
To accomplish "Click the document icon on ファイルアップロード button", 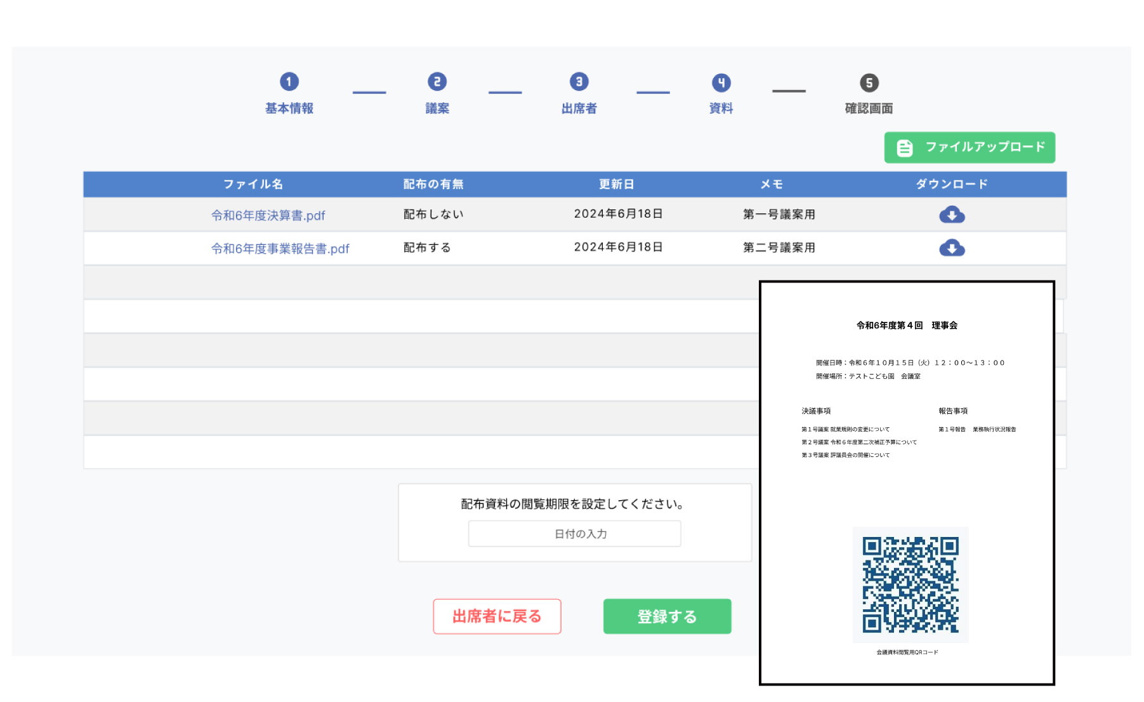I will coord(904,147).
